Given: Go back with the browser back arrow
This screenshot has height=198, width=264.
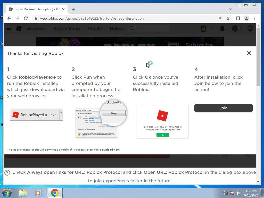Looking at the screenshot, I should point(9,18).
